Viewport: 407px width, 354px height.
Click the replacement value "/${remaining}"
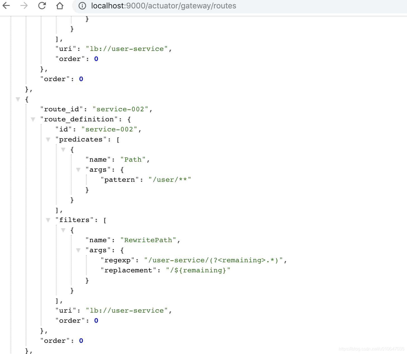[x=198, y=270]
